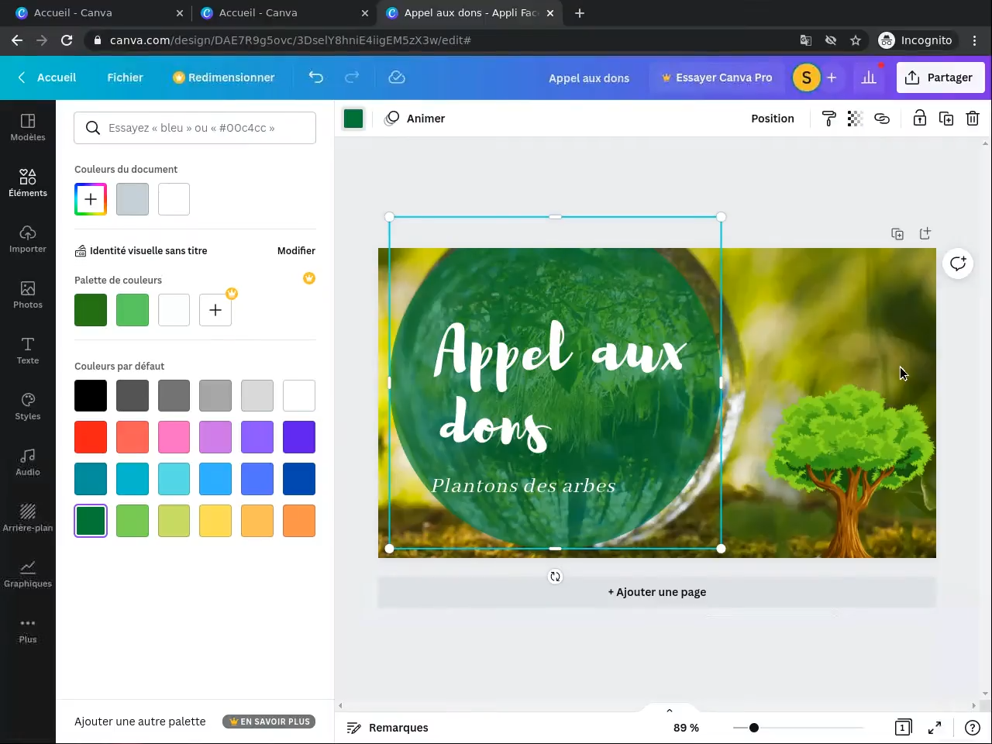Click the design title Appel aux dons in header
The image size is (992, 744).
tap(589, 77)
